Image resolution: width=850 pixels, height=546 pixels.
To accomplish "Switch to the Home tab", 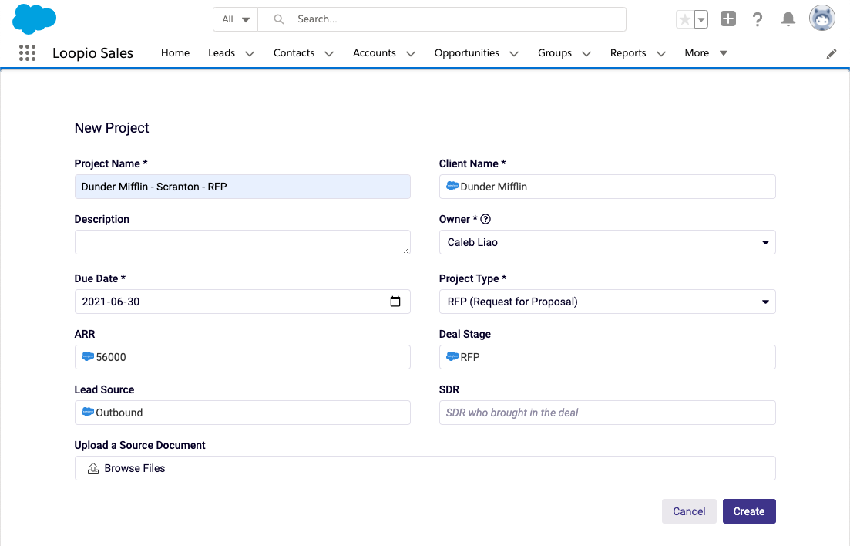I will coord(175,53).
